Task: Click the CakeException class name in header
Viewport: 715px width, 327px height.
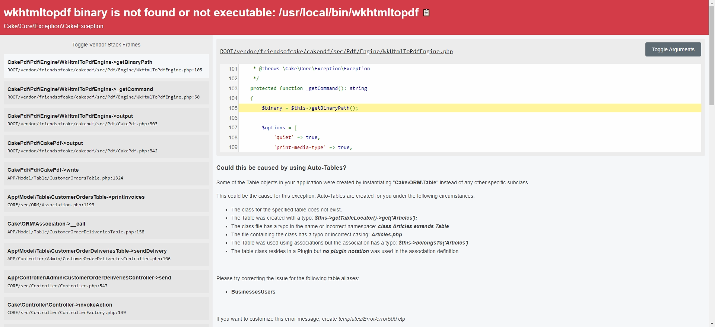Action: coord(54,26)
